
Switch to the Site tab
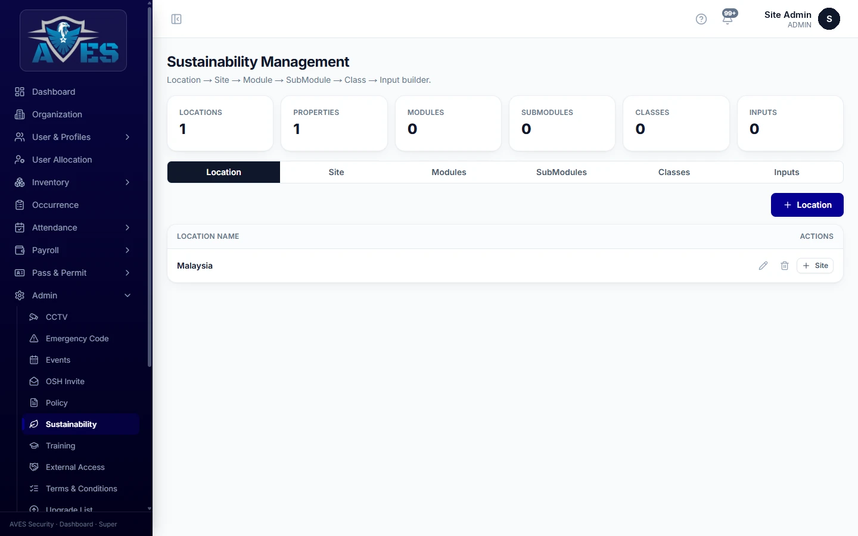point(336,172)
